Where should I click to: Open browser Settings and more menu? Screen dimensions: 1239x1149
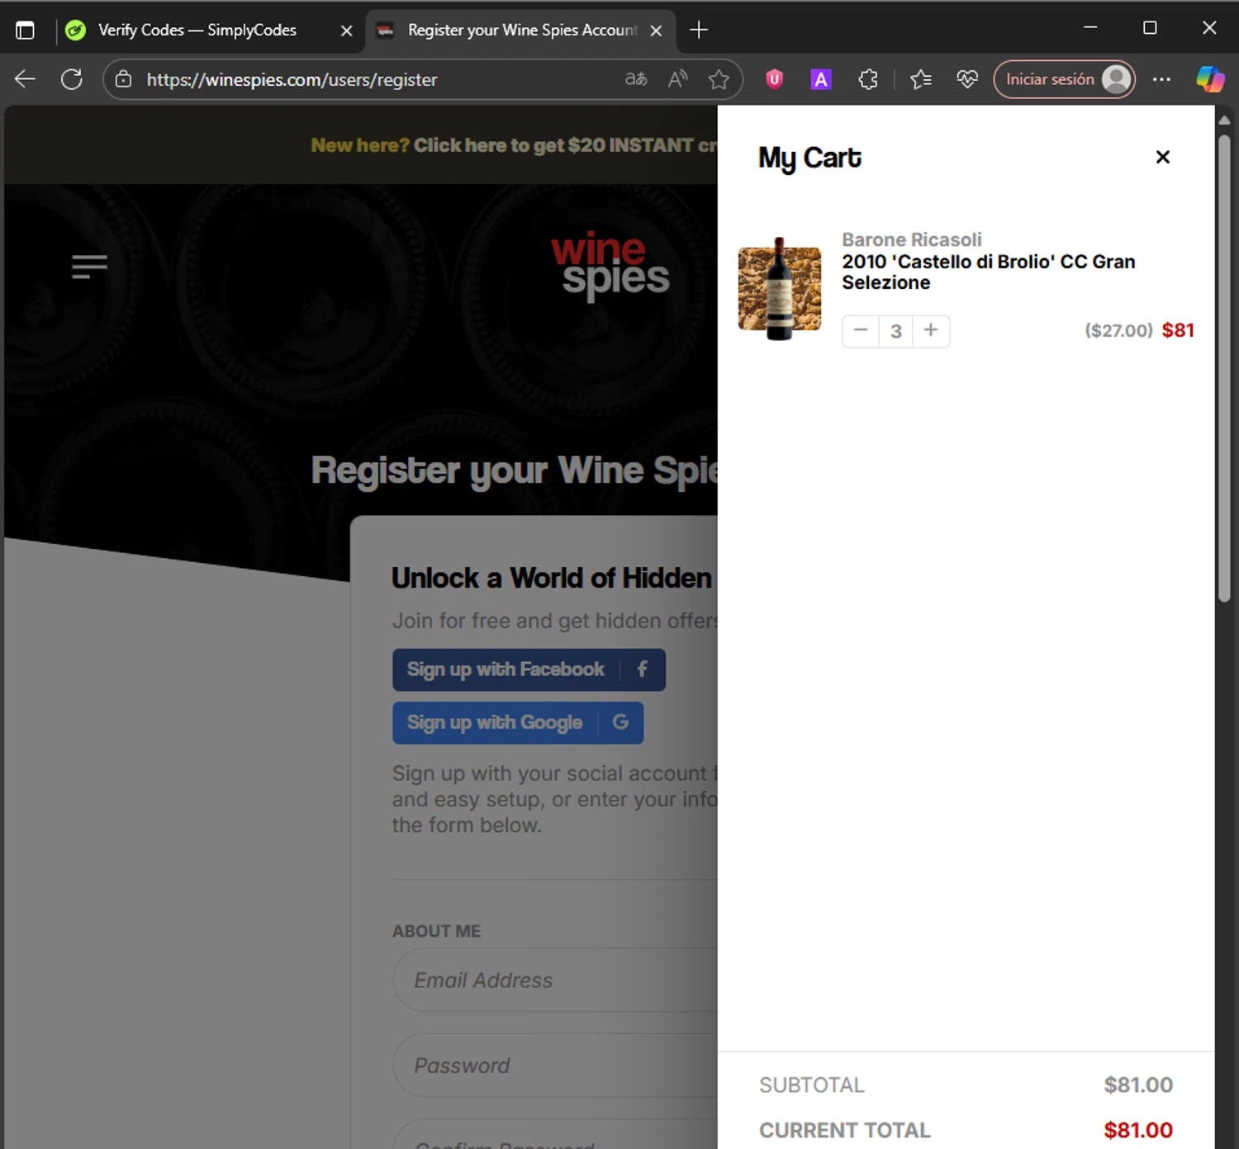[x=1161, y=79]
